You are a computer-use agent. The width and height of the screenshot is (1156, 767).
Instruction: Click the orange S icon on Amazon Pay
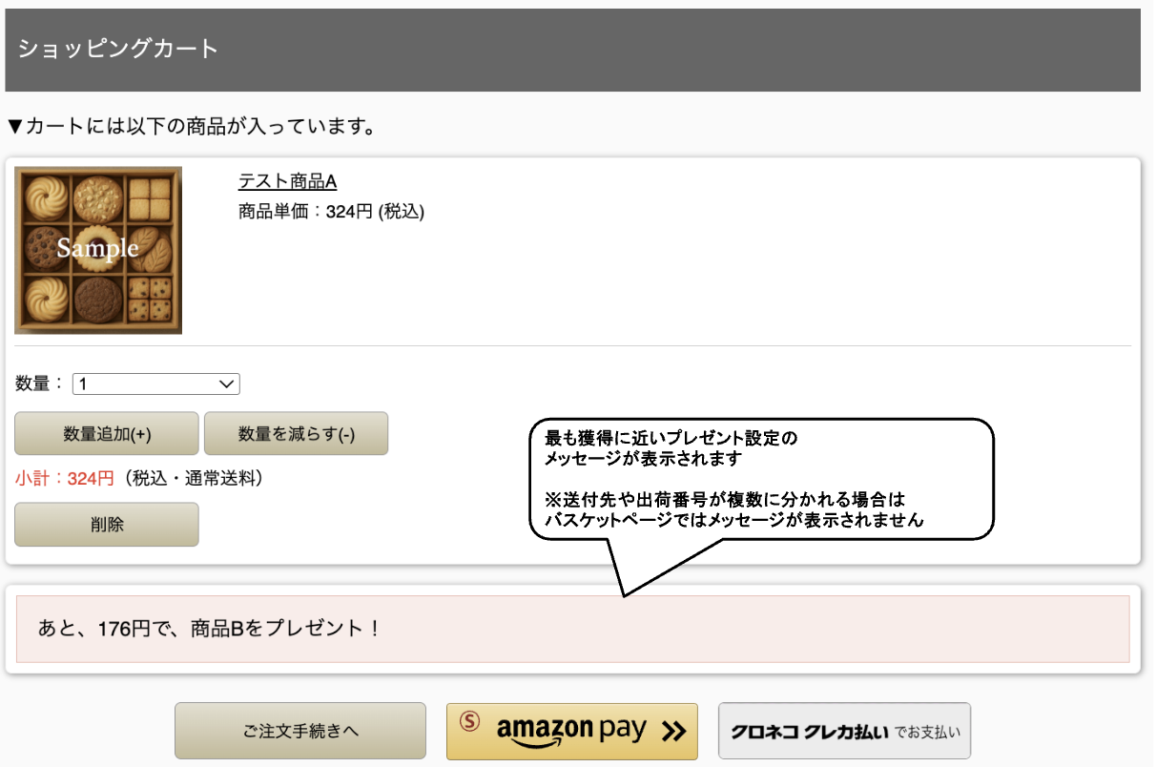[469, 722]
